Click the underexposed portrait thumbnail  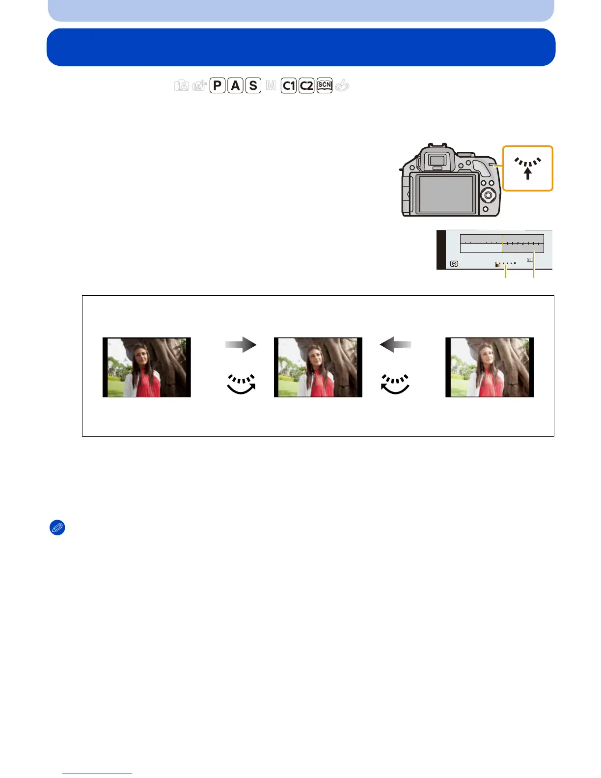147,367
